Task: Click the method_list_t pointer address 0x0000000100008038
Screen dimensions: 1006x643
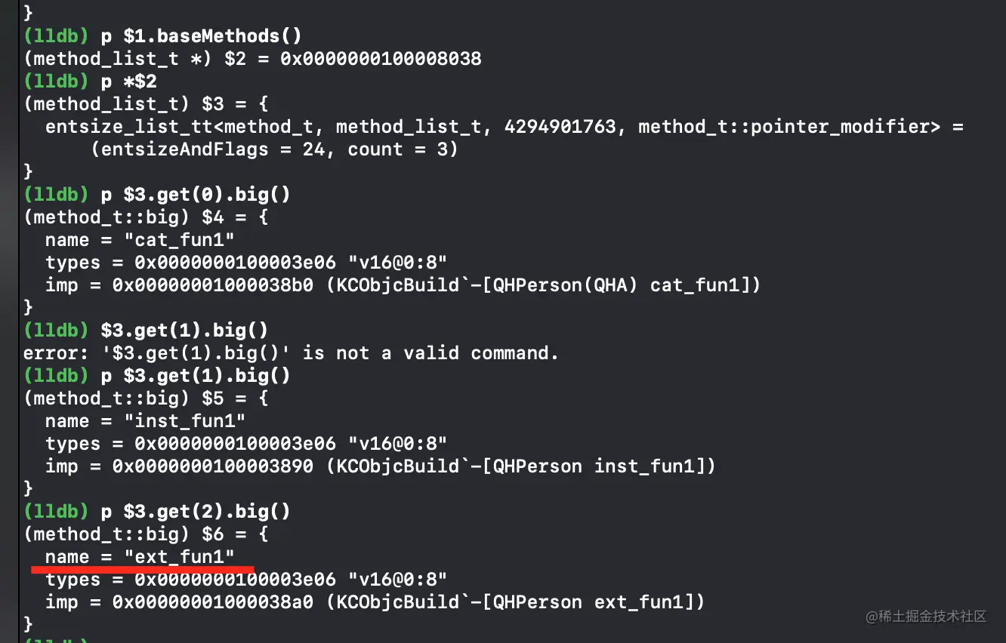Action: click(x=381, y=58)
